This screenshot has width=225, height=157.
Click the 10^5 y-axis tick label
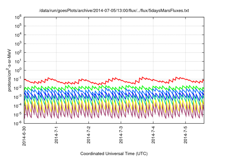18,26
